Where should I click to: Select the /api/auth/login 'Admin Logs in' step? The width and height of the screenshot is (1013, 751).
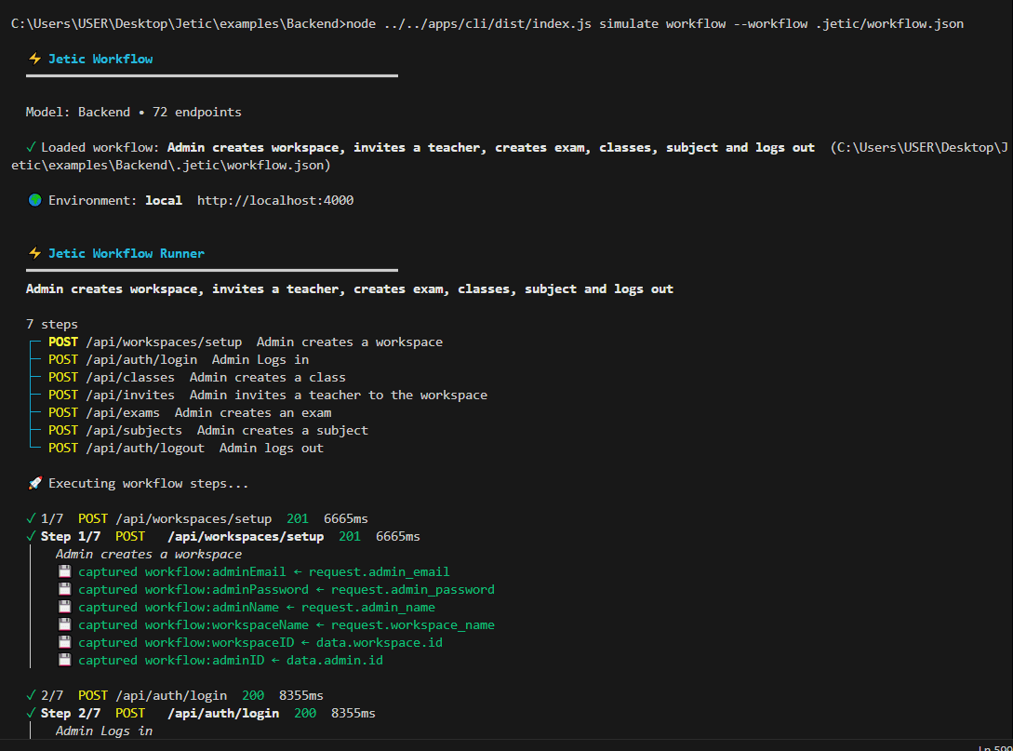pyautogui.click(x=179, y=359)
